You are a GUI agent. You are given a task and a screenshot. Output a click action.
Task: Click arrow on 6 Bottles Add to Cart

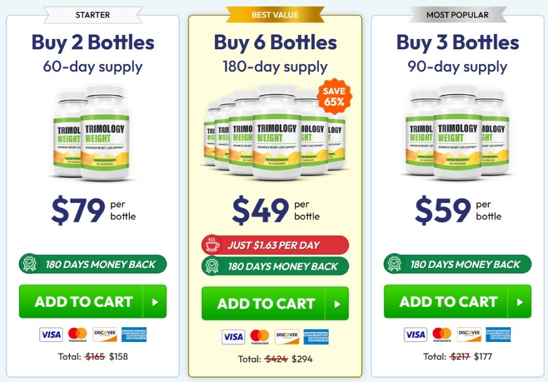337,304
